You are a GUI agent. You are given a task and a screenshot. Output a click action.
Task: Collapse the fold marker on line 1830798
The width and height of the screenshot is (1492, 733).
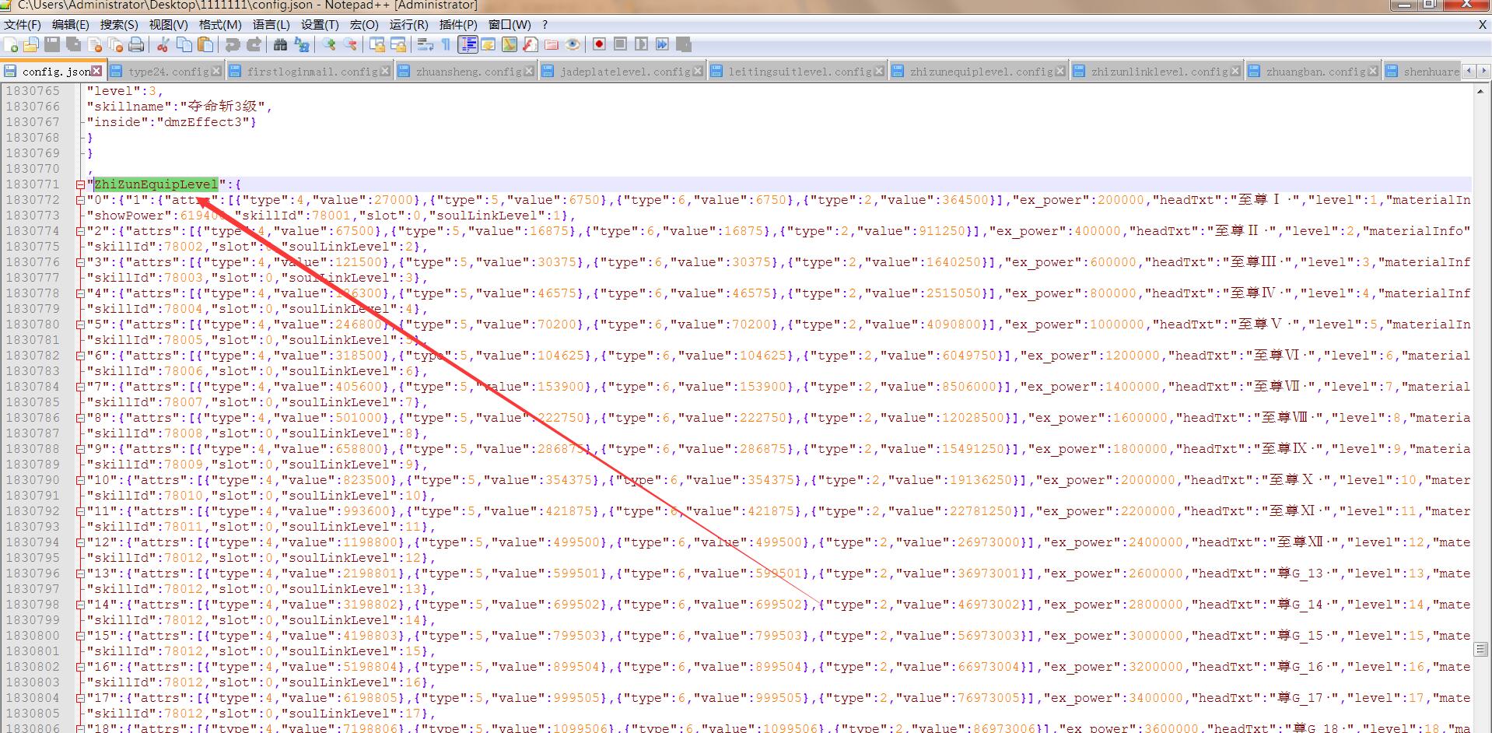pos(80,605)
